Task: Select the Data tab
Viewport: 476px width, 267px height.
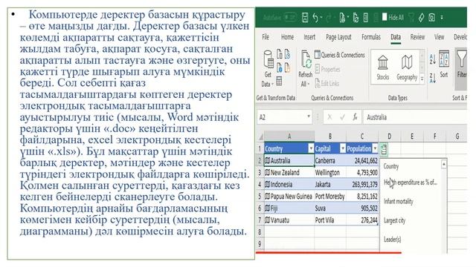Action: pyautogui.click(x=396, y=37)
